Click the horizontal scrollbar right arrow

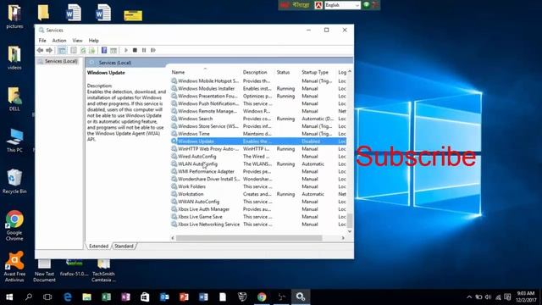click(x=343, y=238)
